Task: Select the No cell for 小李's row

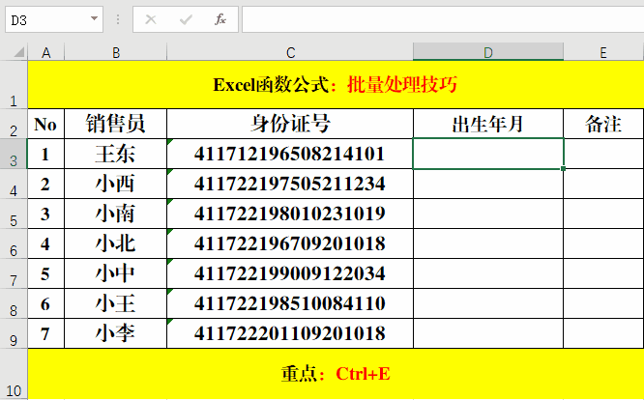Action: (x=46, y=333)
